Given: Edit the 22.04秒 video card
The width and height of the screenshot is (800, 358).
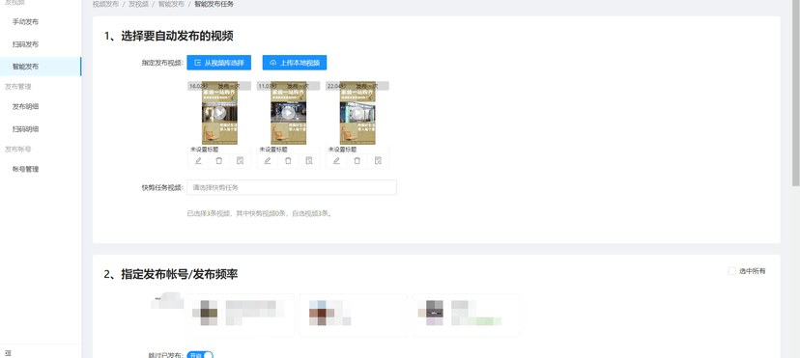Looking at the screenshot, I should (x=336, y=161).
